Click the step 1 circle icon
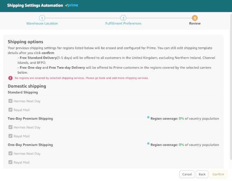This screenshot has height=181, width=232. (x=42, y=18)
